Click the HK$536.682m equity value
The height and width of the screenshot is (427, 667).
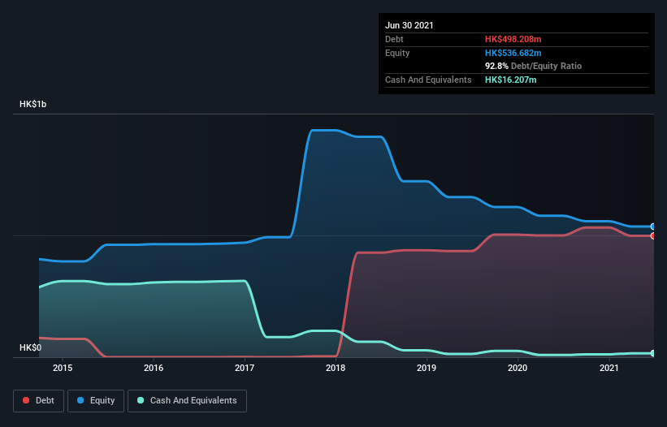[x=513, y=53]
